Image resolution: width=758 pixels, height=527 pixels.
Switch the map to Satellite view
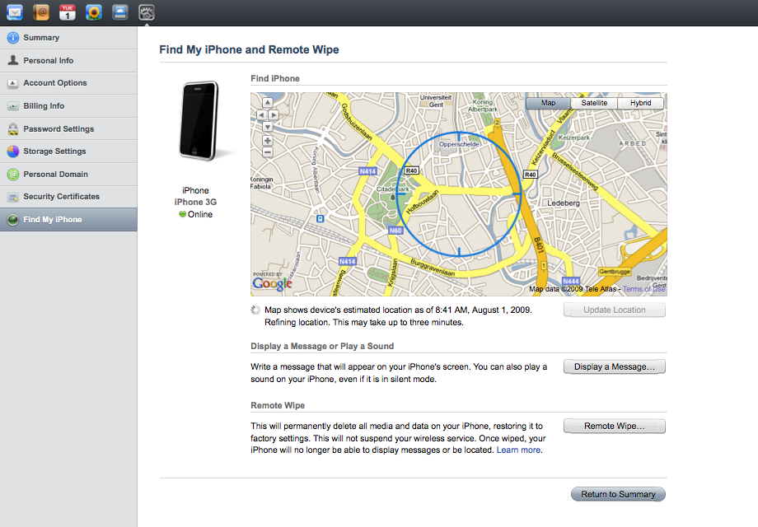click(x=595, y=102)
